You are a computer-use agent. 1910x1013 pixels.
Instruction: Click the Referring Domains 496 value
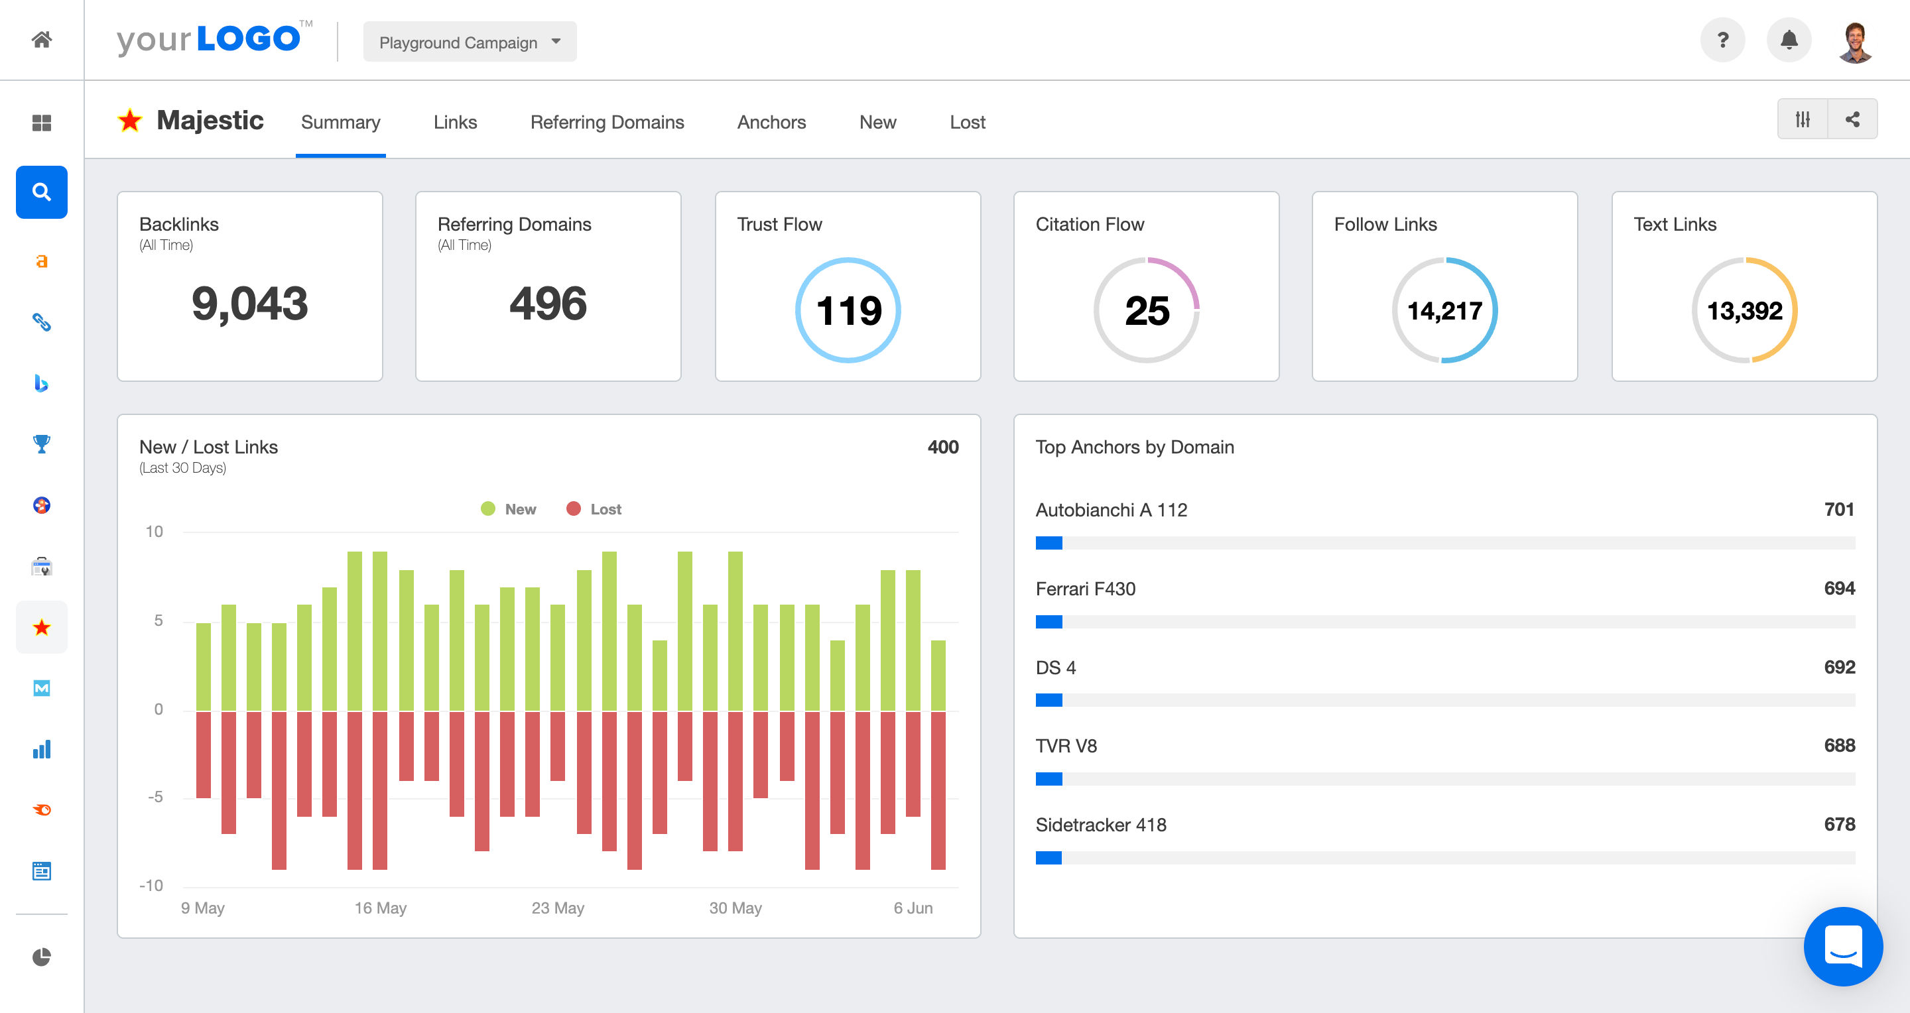click(x=548, y=304)
